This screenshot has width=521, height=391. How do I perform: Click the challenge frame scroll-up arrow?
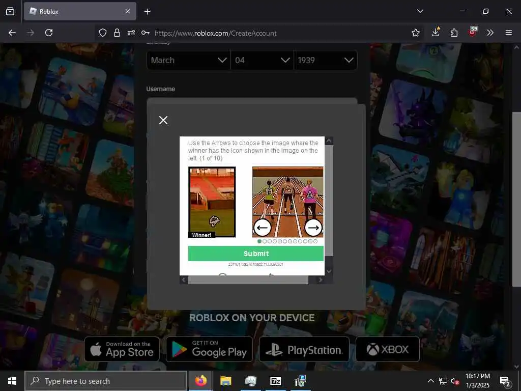point(329,141)
